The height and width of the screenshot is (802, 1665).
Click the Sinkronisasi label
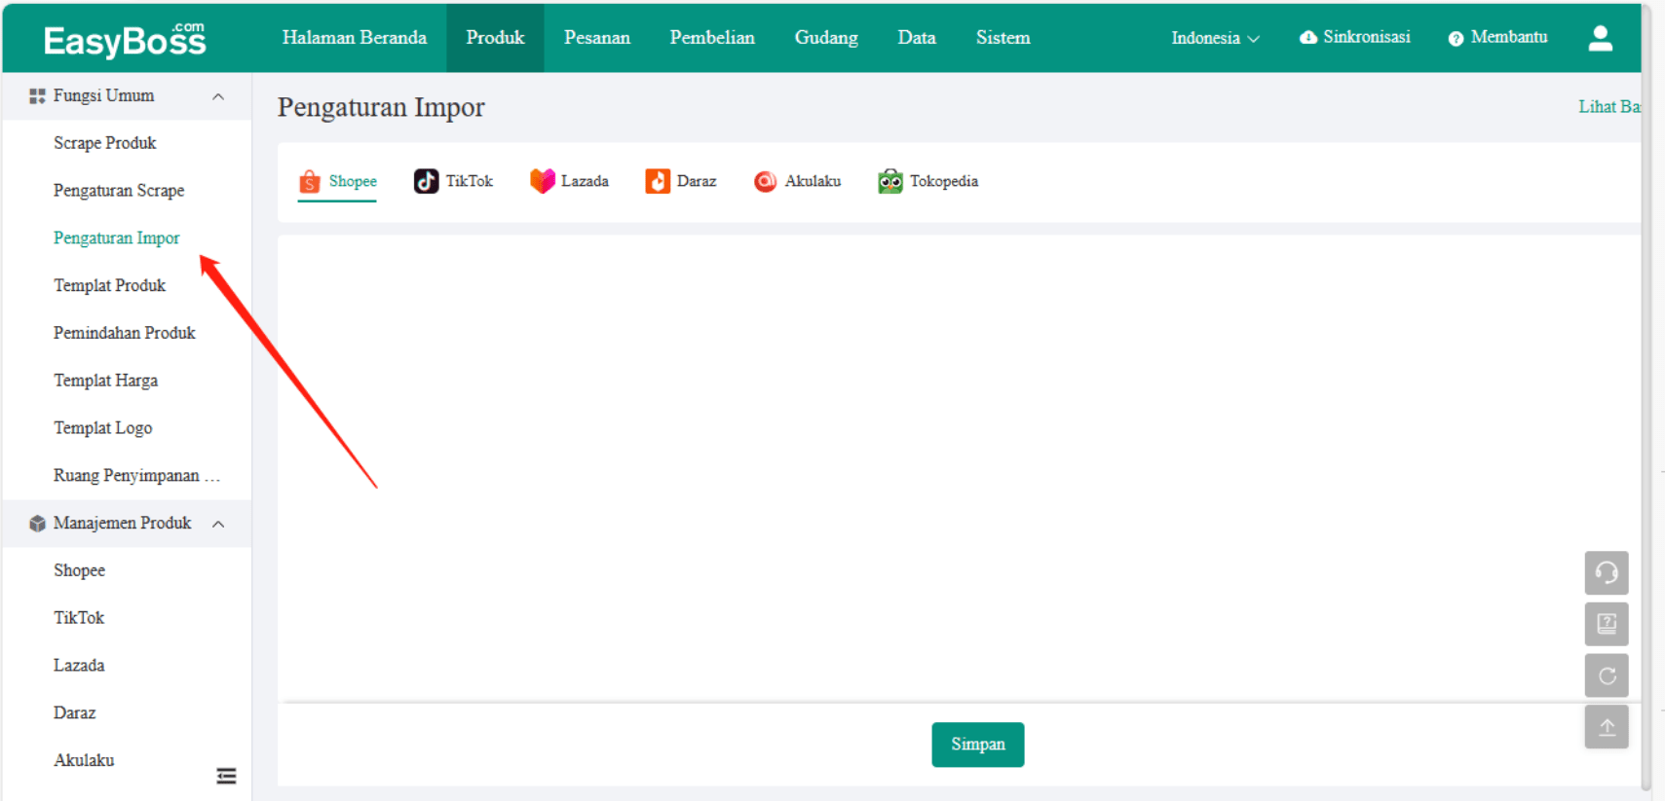pyautogui.click(x=1366, y=37)
